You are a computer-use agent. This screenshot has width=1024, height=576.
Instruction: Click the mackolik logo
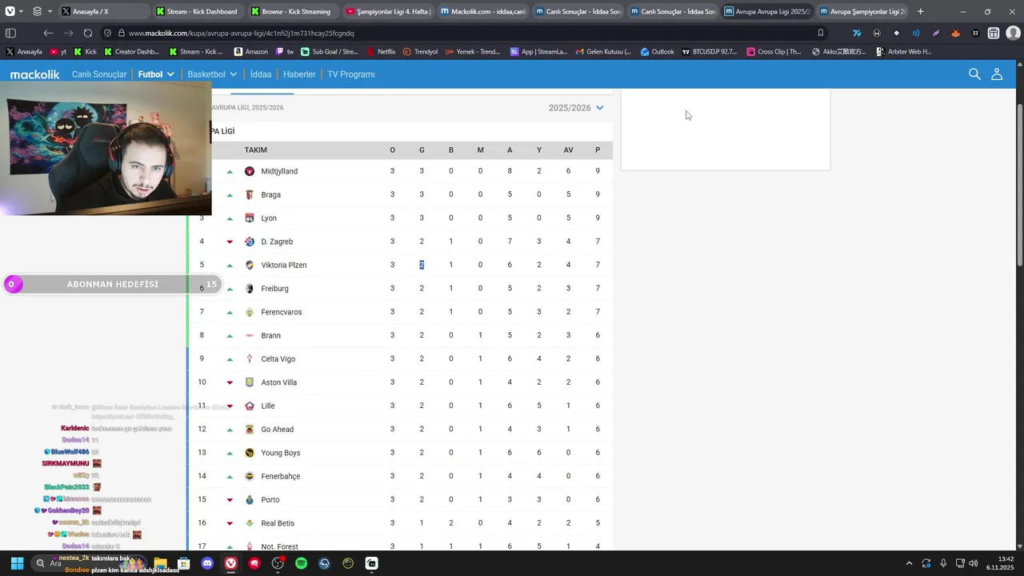pos(34,74)
